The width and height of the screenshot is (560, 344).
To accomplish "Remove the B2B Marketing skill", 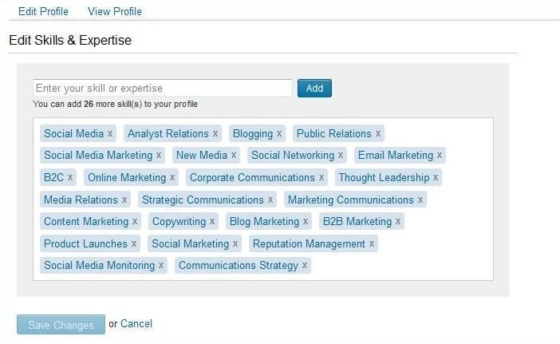I will tap(398, 222).
